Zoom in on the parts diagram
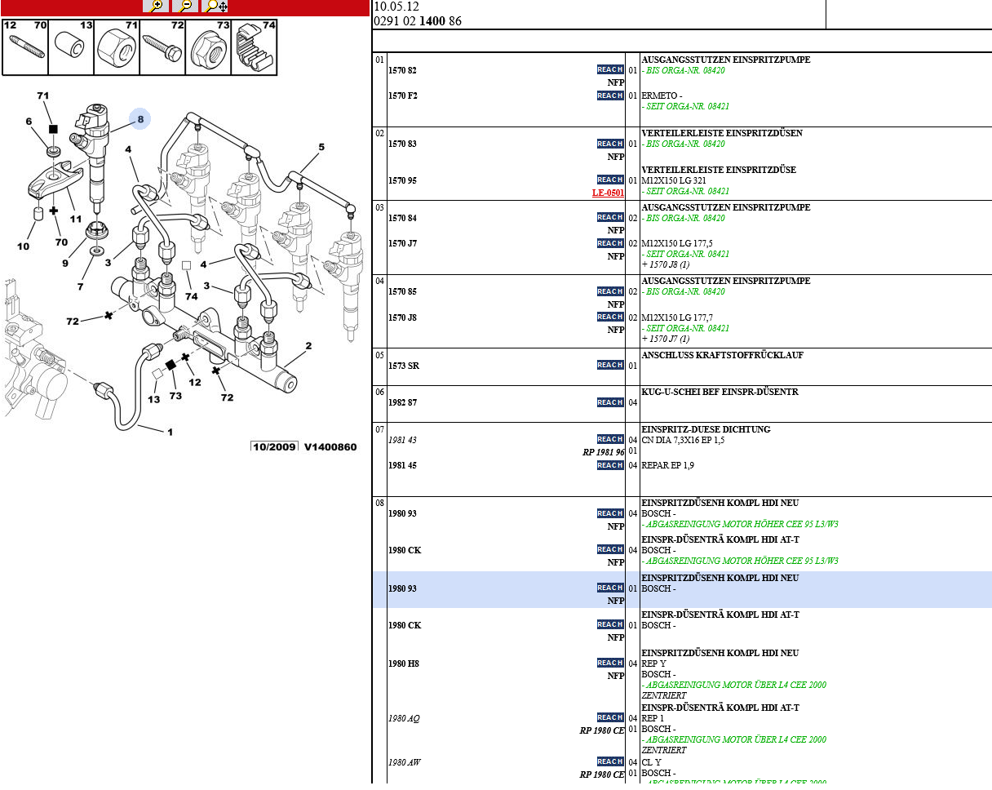Screen dimensions: 992x790 156,6
